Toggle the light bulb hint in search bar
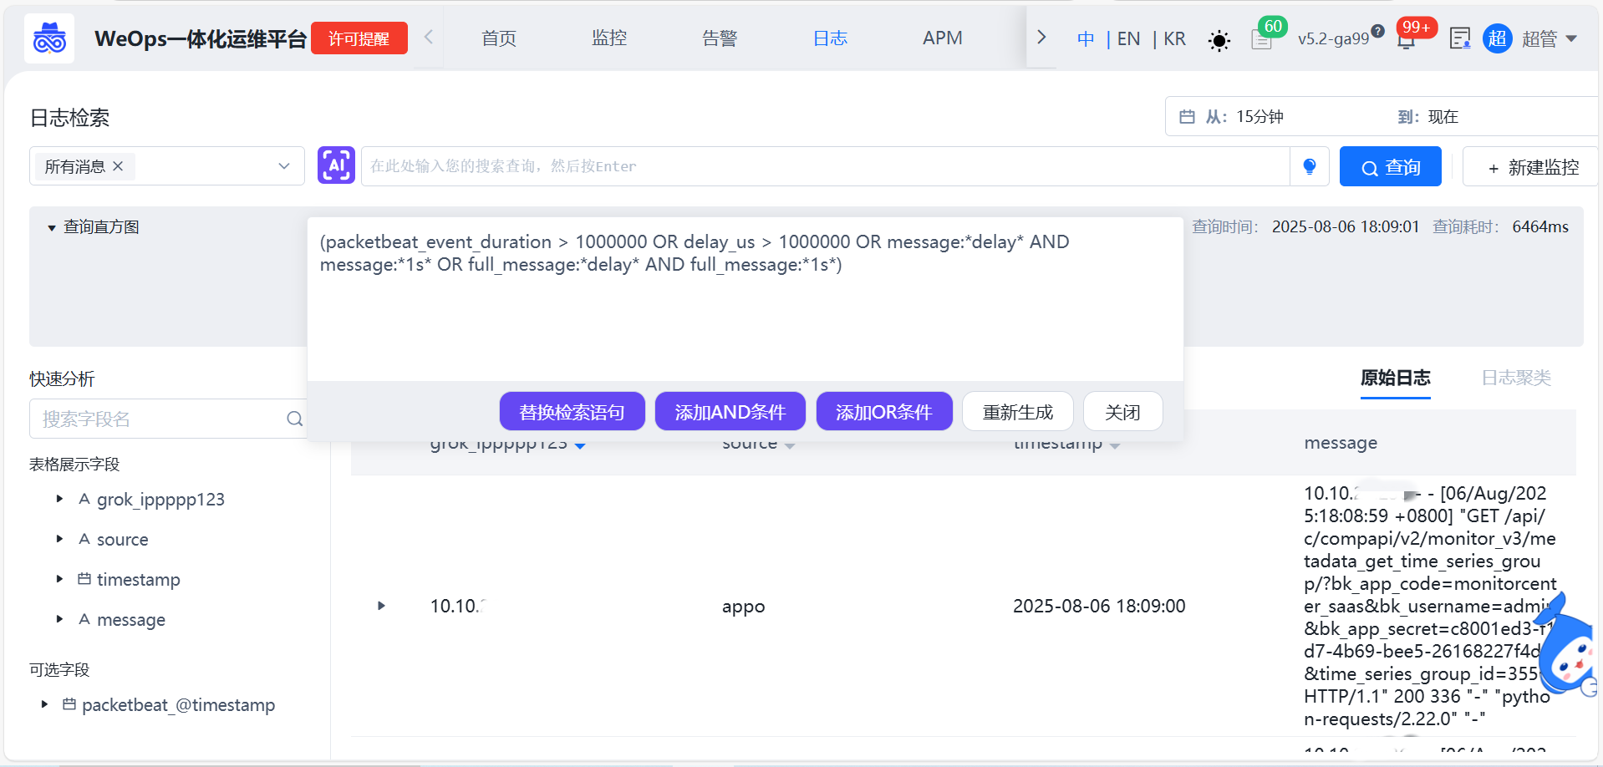The height and width of the screenshot is (767, 1603). click(1309, 166)
